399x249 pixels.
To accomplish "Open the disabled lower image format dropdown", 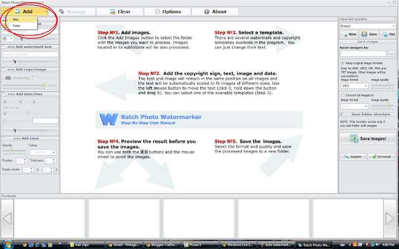I will (x=354, y=106).
